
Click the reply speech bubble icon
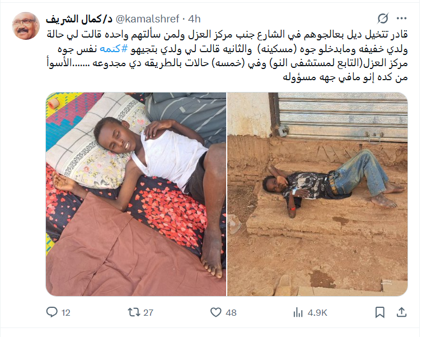(52, 312)
